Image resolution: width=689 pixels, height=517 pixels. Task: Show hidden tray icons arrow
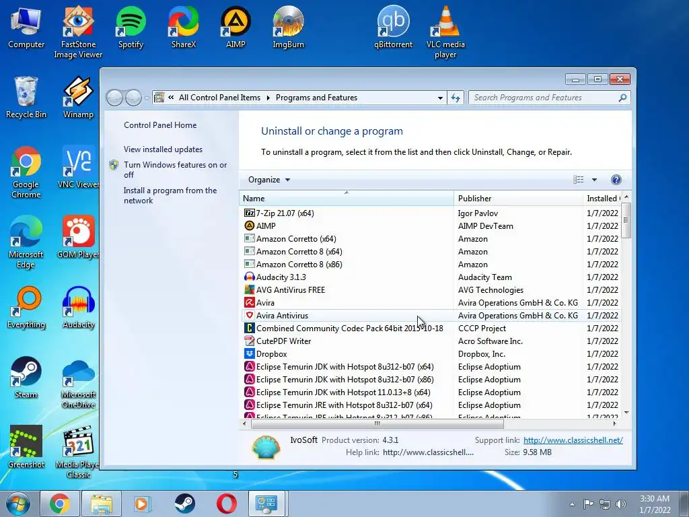[x=572, y=505]
